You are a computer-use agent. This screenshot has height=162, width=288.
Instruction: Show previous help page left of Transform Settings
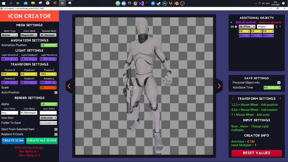[233, 98]
